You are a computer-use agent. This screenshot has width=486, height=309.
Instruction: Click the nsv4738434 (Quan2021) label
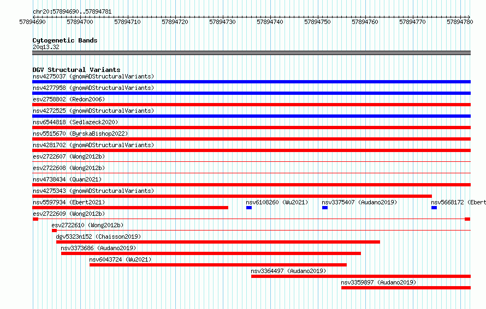67,179
